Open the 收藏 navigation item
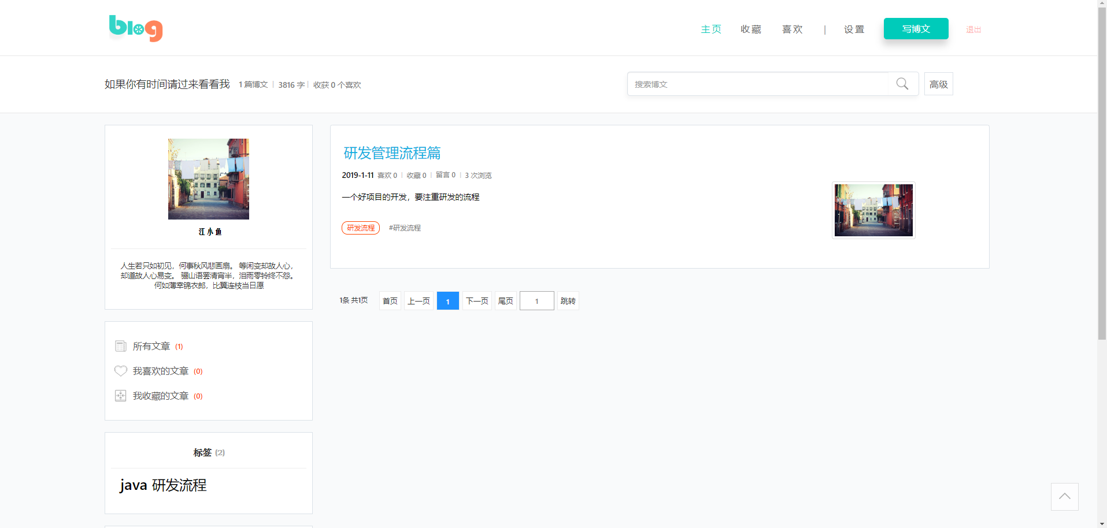 pyautogui.click(x=750, y=29)
